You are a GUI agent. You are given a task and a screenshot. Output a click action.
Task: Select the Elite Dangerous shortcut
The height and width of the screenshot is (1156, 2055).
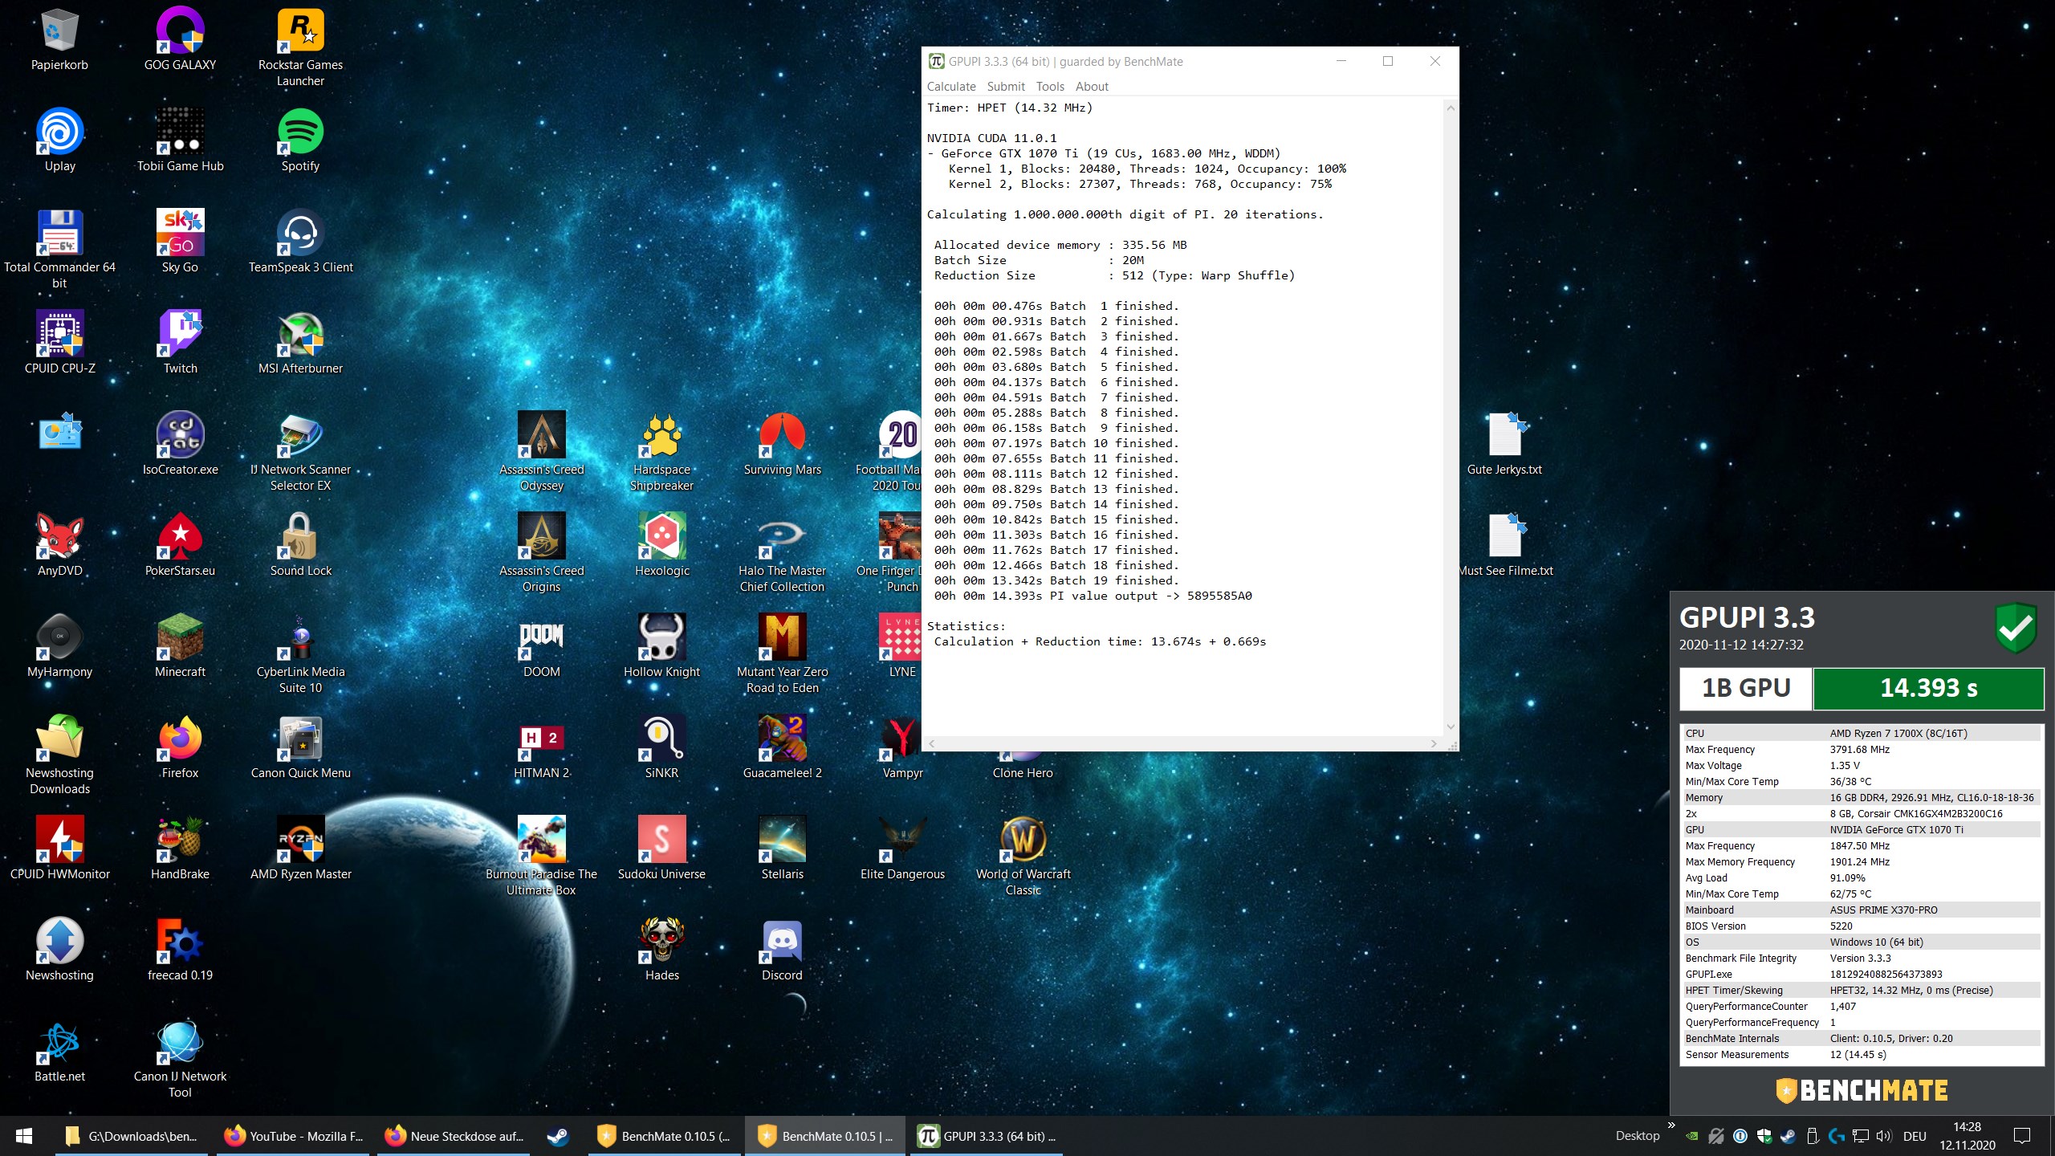tap(902, 849)
